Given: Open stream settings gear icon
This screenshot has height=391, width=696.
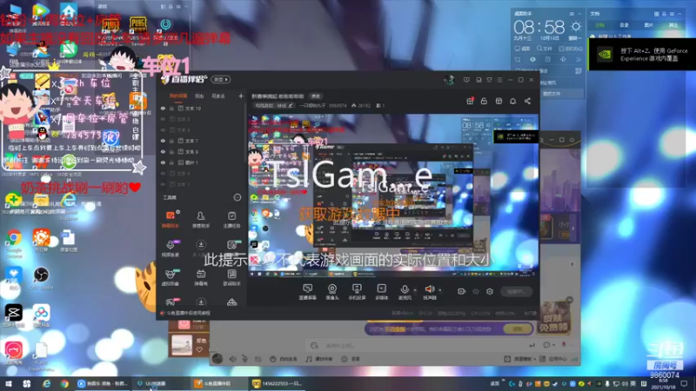Looking at the screenshot, I should 490,291.
